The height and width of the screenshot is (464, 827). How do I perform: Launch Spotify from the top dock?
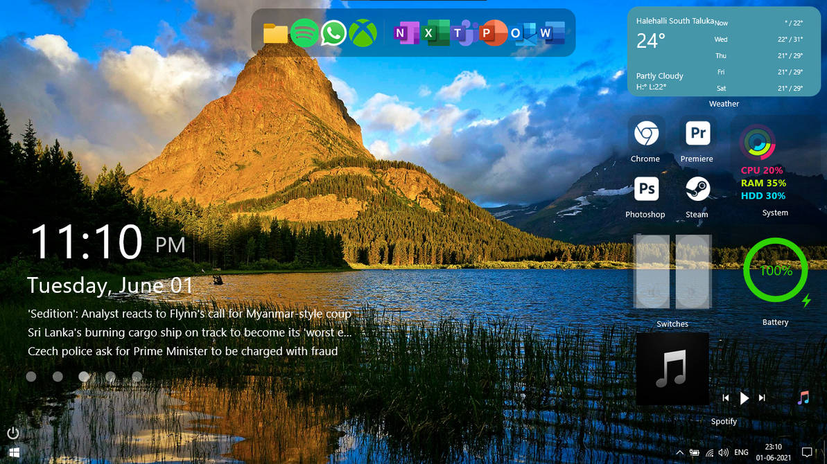pyautogui.click(x=304, y=33)
